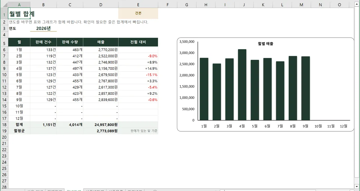The width and height of the screenshot is (360, 191).
Task: Click the 2월 bar in the chart
Action: click(217, 92)
